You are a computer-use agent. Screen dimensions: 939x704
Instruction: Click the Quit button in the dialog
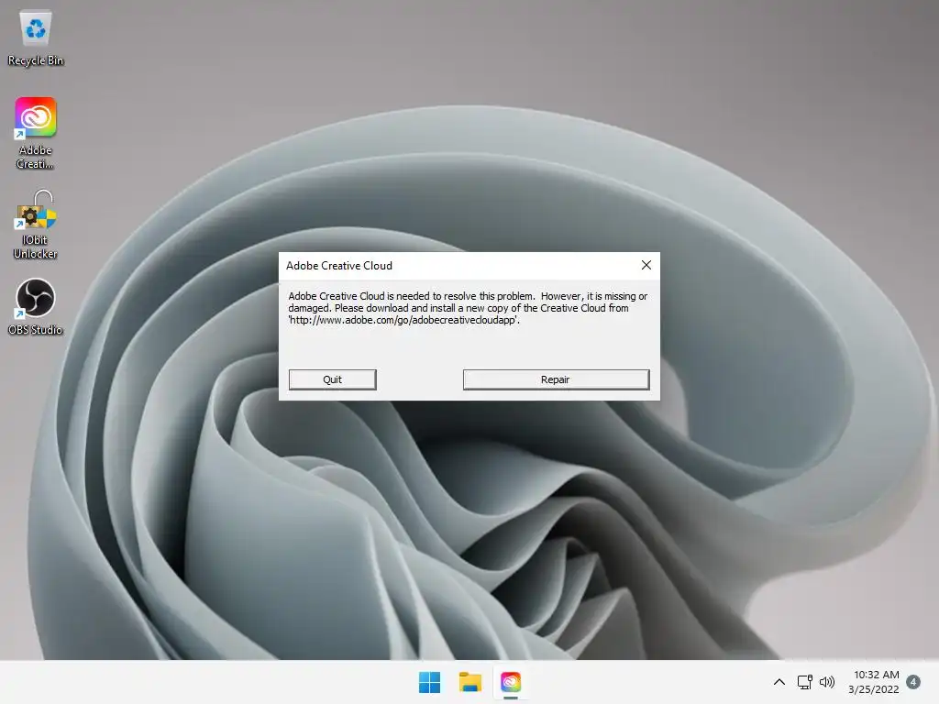pyautogui.click(x=332, y=379)
